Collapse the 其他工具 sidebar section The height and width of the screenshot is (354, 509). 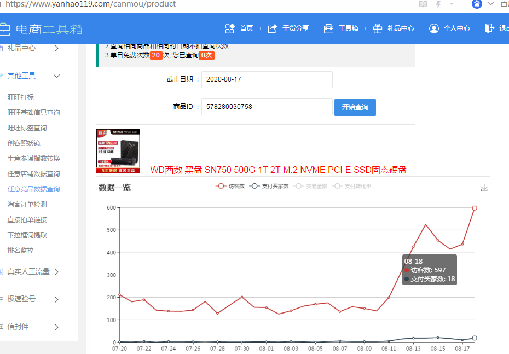(x=56, y=76)
